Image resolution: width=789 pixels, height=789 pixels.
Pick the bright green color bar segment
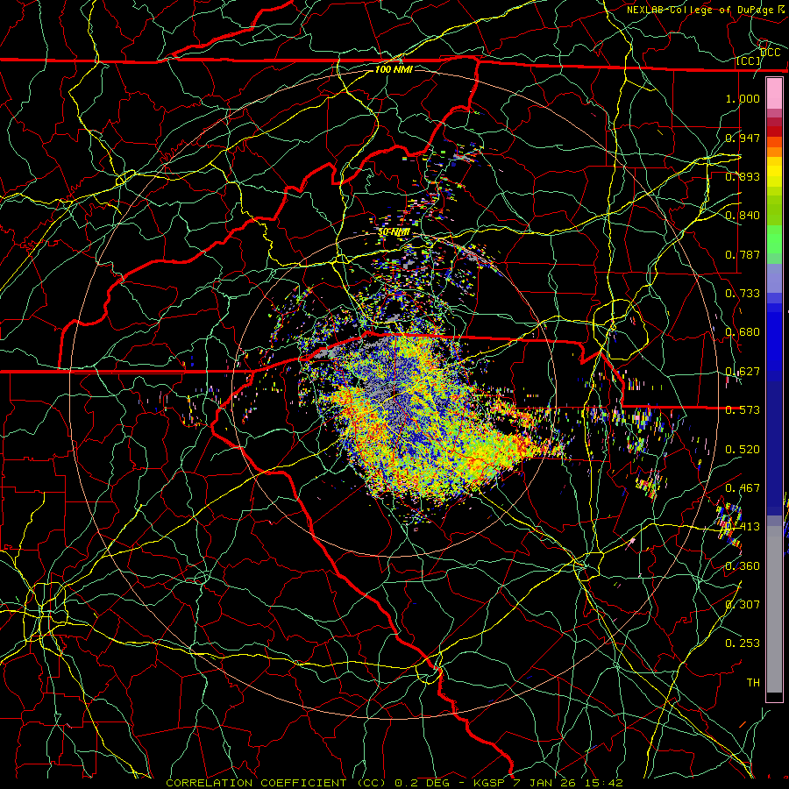(774, 239)
